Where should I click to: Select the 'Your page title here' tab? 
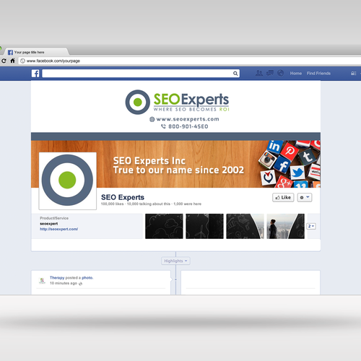tap(36, 52)
